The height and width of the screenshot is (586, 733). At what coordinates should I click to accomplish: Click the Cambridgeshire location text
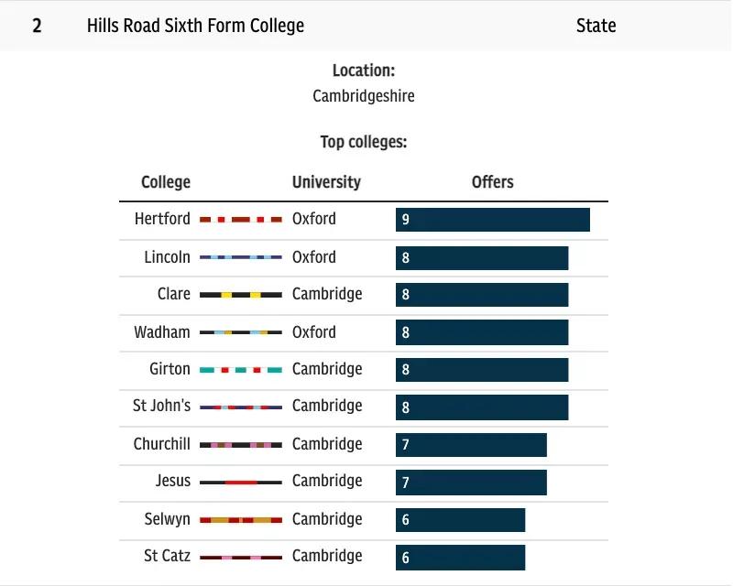(x=364, y=96)
